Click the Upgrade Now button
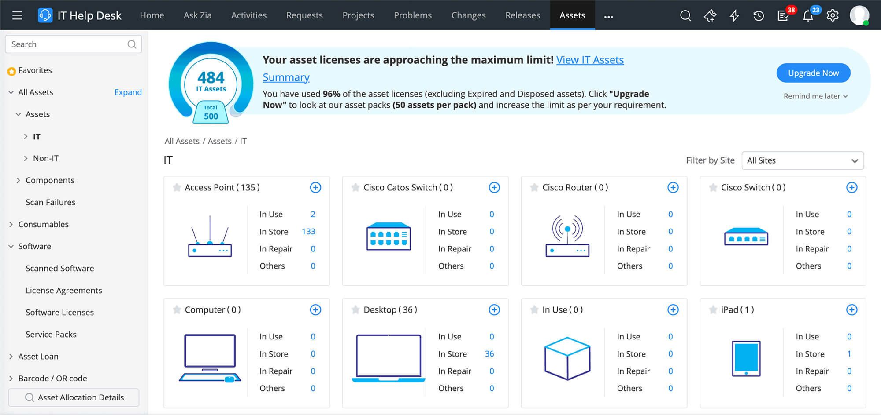Image resolution: width=881 pixels, height=415 pixels. (813, 73)
